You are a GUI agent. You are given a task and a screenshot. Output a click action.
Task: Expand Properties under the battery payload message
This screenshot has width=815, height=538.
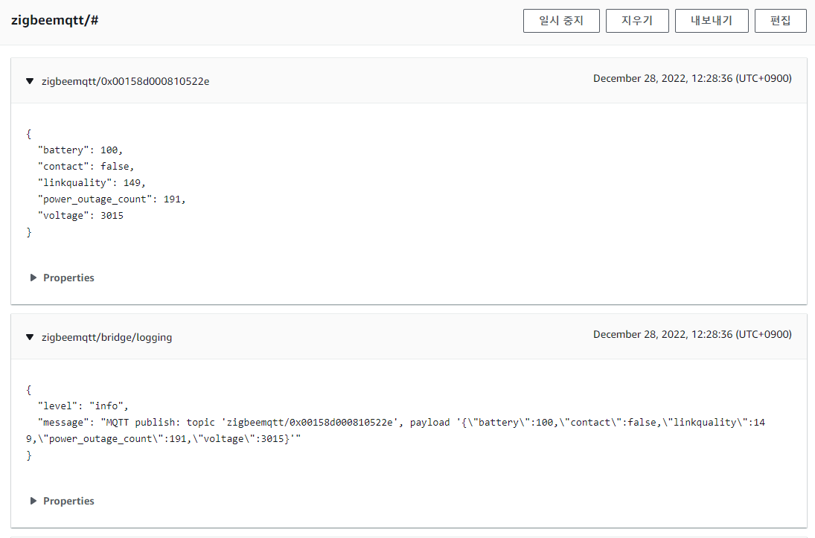point(63,278)
